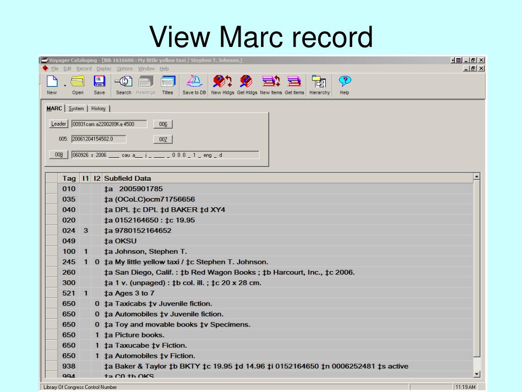Click the New Hldgs toolbar icon
The height and width of the screenshot is (392, 522).
[x=222, y=81]
